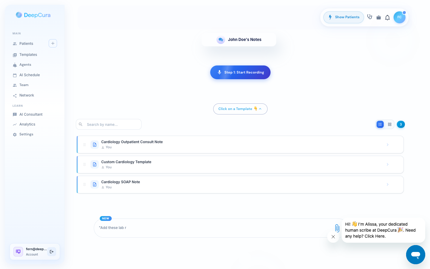Open the stethoscope icon in header
This screenshot has height=269, width=430.
(x=370, y=17)
